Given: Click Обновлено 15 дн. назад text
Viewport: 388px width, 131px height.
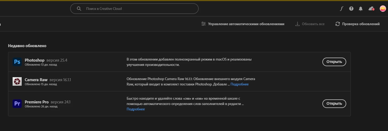Looking at the screenshot, I should [41, 84].
